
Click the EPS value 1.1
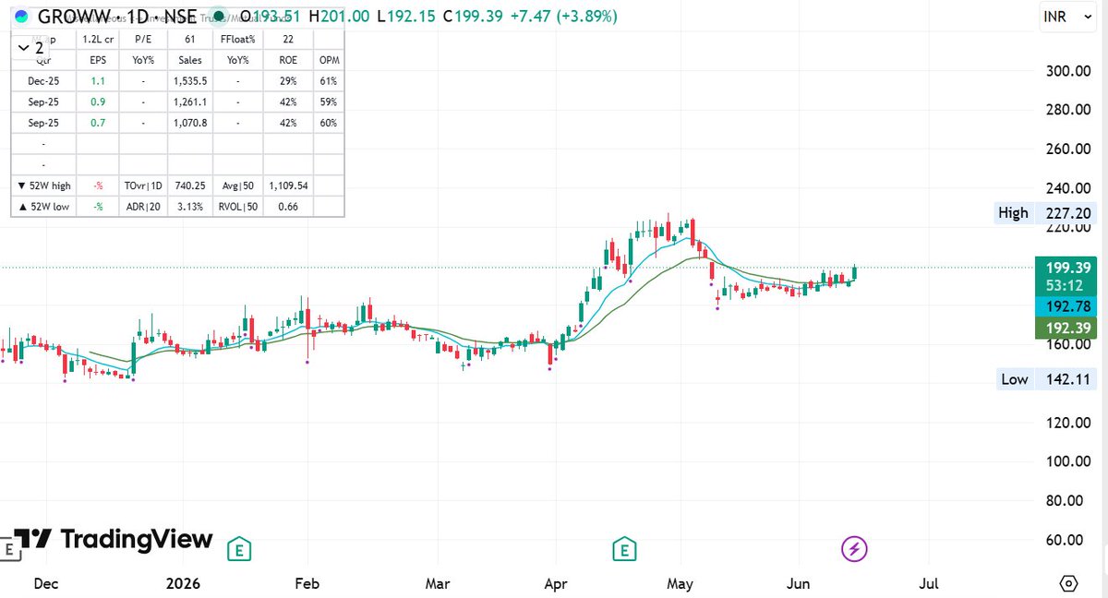click(97, 81)
